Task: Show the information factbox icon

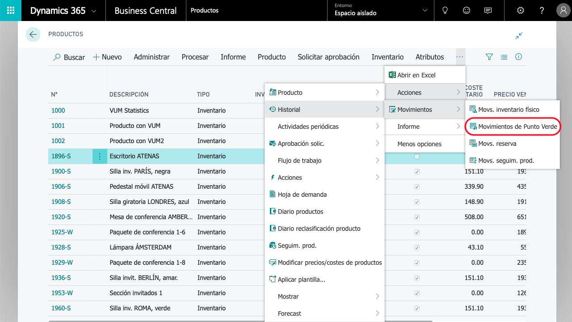Action: click(519, 57)
